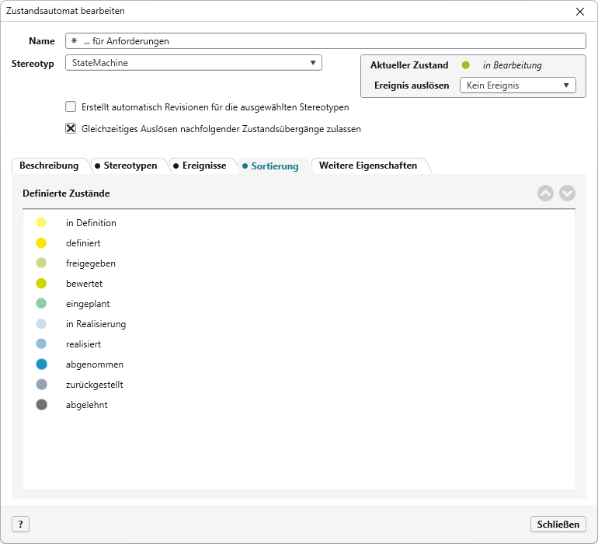Click the green current state indicator dot
The height and width of the screenshot is (544, 598).
466,65
